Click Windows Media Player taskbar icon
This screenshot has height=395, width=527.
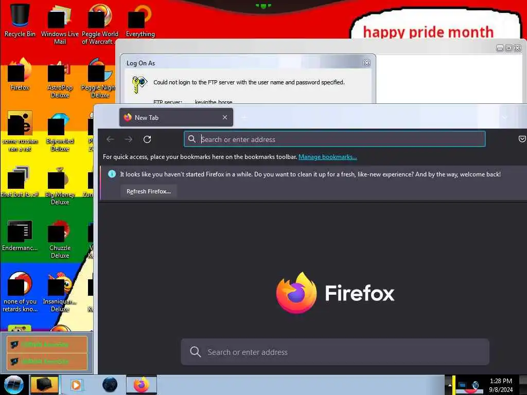click(x=76, y=385)
